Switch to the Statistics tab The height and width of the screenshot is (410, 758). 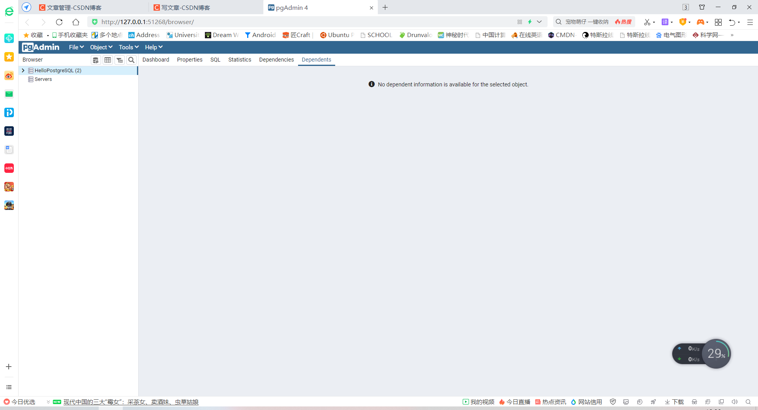point(240,60)
